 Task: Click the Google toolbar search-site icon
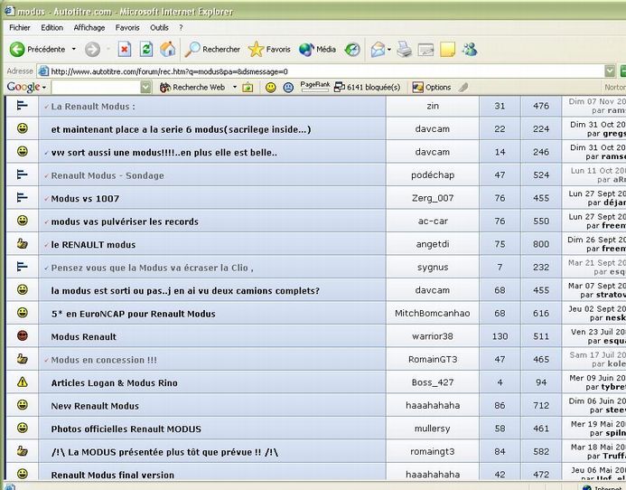(x=248, y=87)
